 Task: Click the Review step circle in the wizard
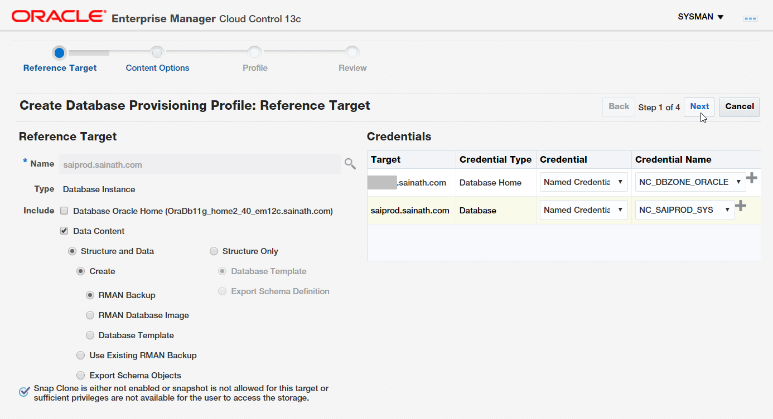click(352, 53)
